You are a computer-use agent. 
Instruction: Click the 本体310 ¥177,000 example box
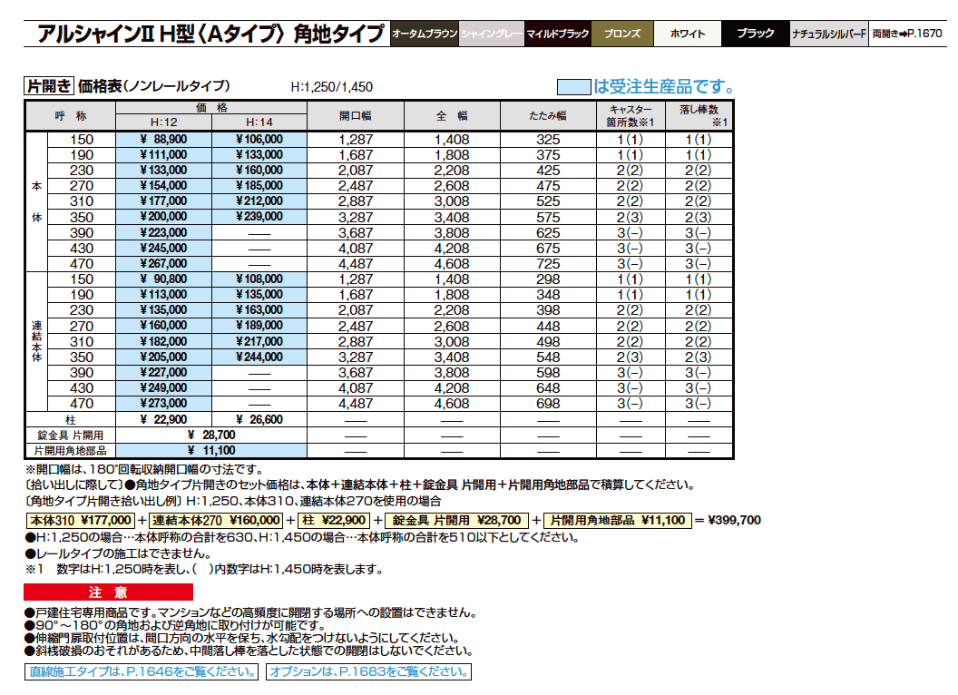(83, 522)
